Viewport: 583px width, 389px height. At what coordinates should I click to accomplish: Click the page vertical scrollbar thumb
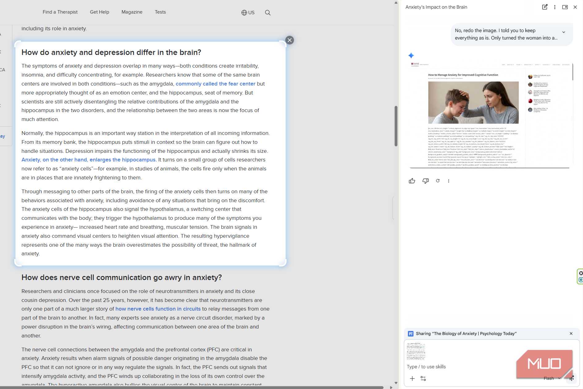396,126
